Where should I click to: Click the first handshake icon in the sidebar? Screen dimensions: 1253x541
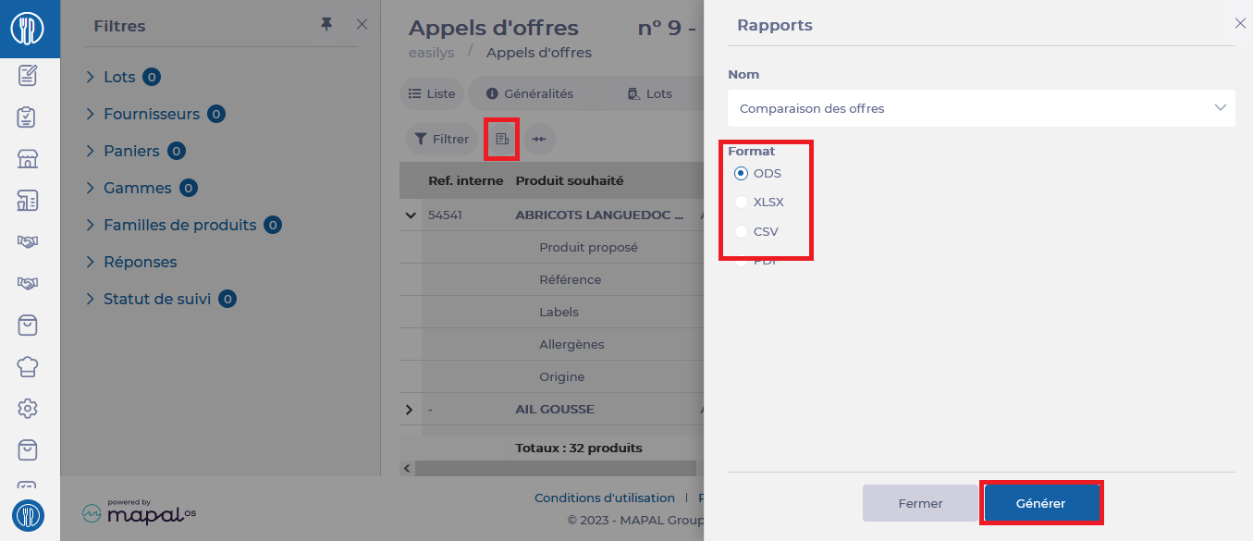(x=28, y=241)
